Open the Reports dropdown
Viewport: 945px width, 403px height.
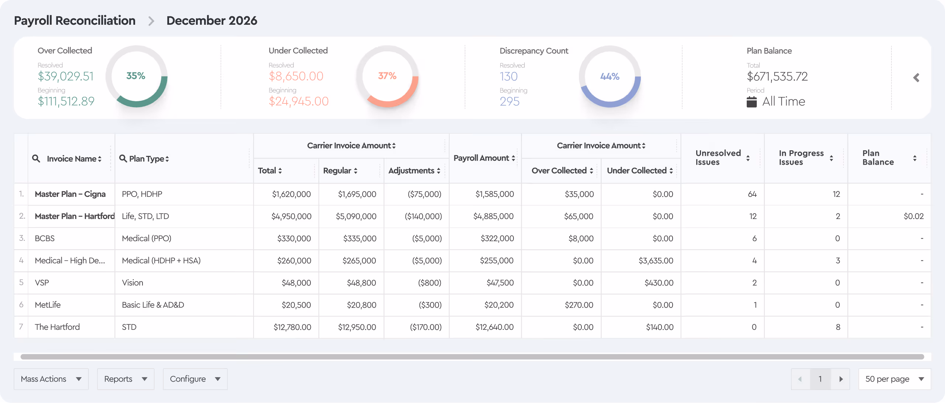point(126,379)
